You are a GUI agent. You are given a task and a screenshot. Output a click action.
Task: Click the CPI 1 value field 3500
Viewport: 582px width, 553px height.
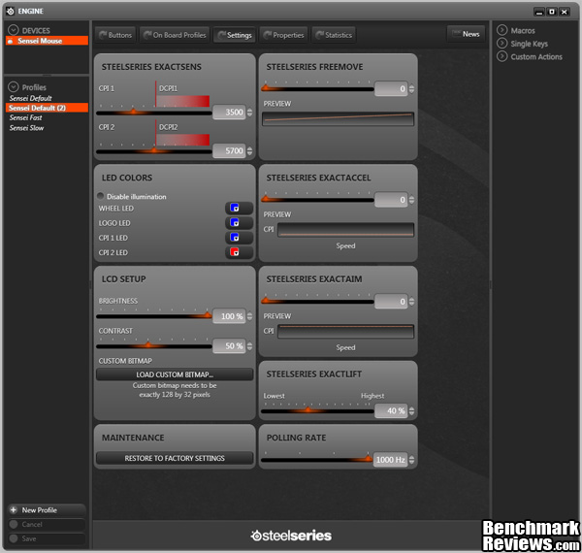tap(229, 113)
